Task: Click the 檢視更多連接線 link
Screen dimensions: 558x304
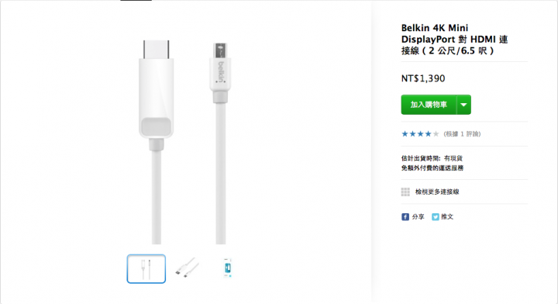Action: tap(437, 192)
